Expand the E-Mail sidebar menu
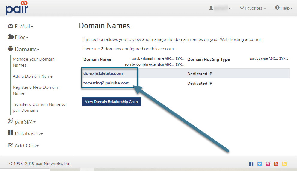Screen dimensions: 297x171 pos(20,26)
